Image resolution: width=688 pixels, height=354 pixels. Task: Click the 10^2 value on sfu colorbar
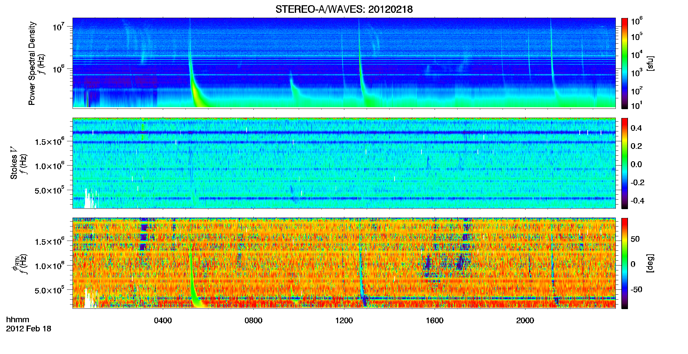coord(637,91)
